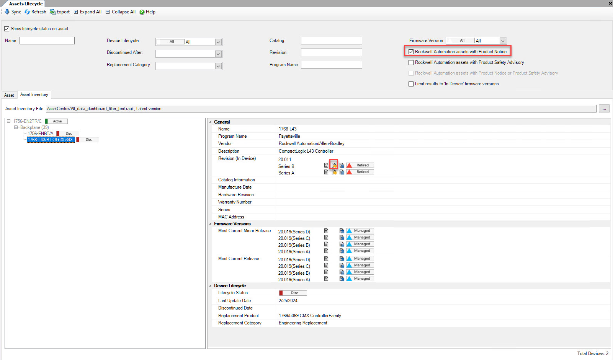Open document icon for Minor Release 20.019(Series C)
The height and width of the screenshot is (360, 613).
click(326, 237)
